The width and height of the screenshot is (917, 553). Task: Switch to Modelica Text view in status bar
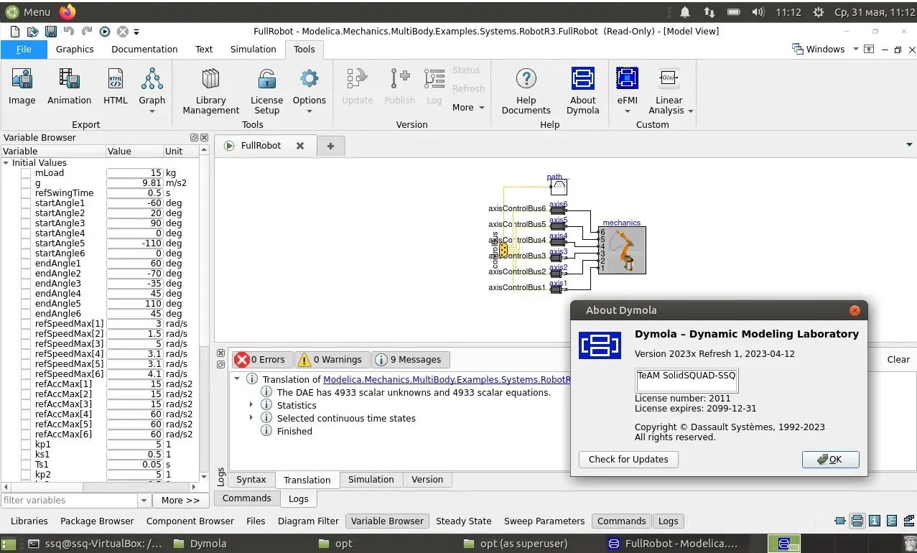point(892,521)
